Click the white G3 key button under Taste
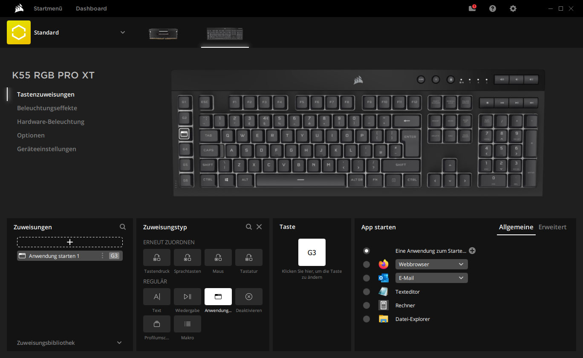Viewport: 583px width, 358px height. pyautogui.click(x=312, y=252)
